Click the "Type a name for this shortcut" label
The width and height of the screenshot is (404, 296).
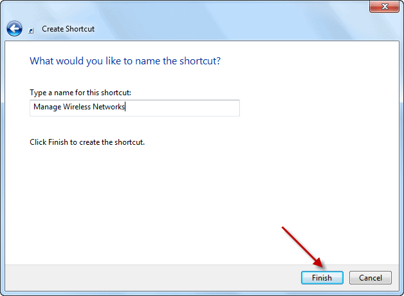[x=80, y=93]
